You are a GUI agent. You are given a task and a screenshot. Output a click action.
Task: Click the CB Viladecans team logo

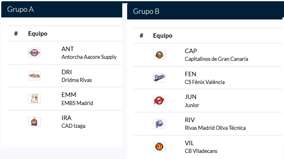[x=159, y=146]
